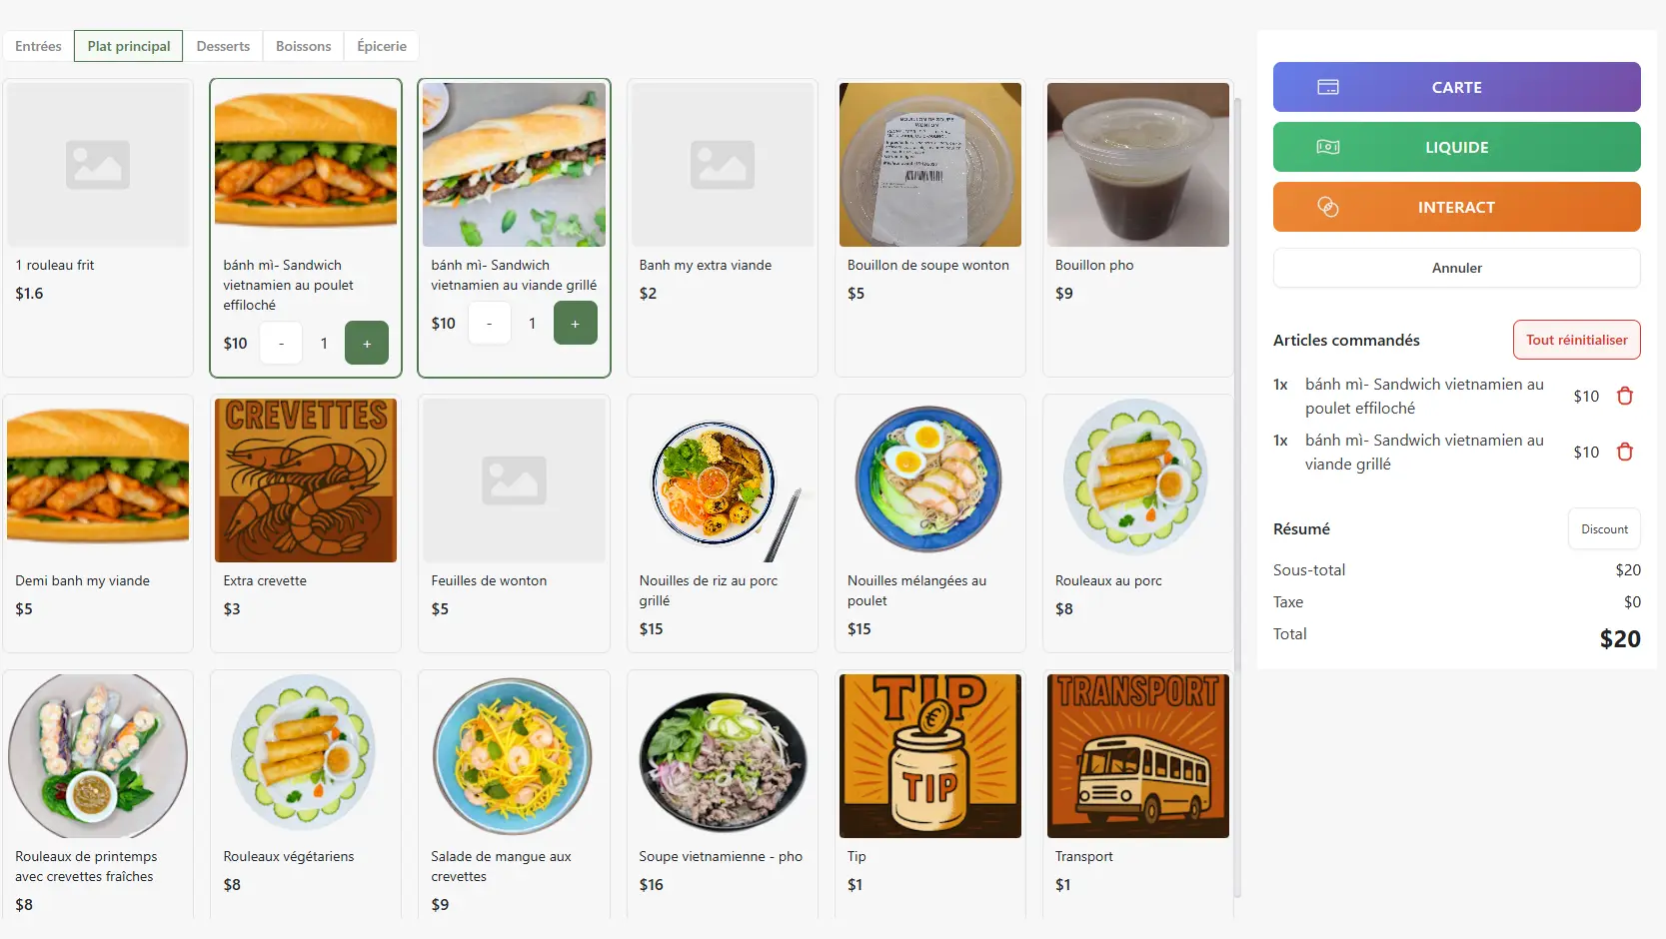Open the Desserts tab
Image resolution: width=1666 pixels, height=939 pixels.
(223, 46)
